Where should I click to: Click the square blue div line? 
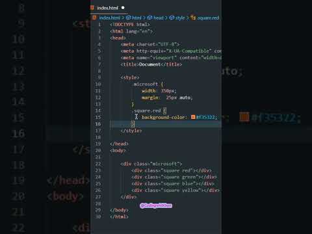click(x=173, y=184)
